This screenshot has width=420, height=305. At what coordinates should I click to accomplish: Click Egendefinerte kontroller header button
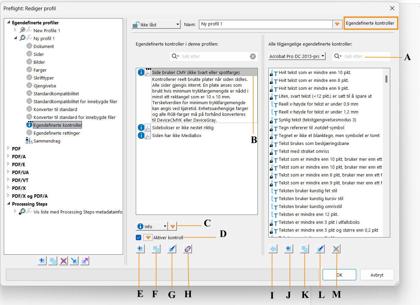click(x=371, y=23)
